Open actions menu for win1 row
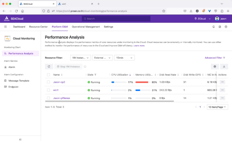The image size is (232, 141). coord(222,90)
